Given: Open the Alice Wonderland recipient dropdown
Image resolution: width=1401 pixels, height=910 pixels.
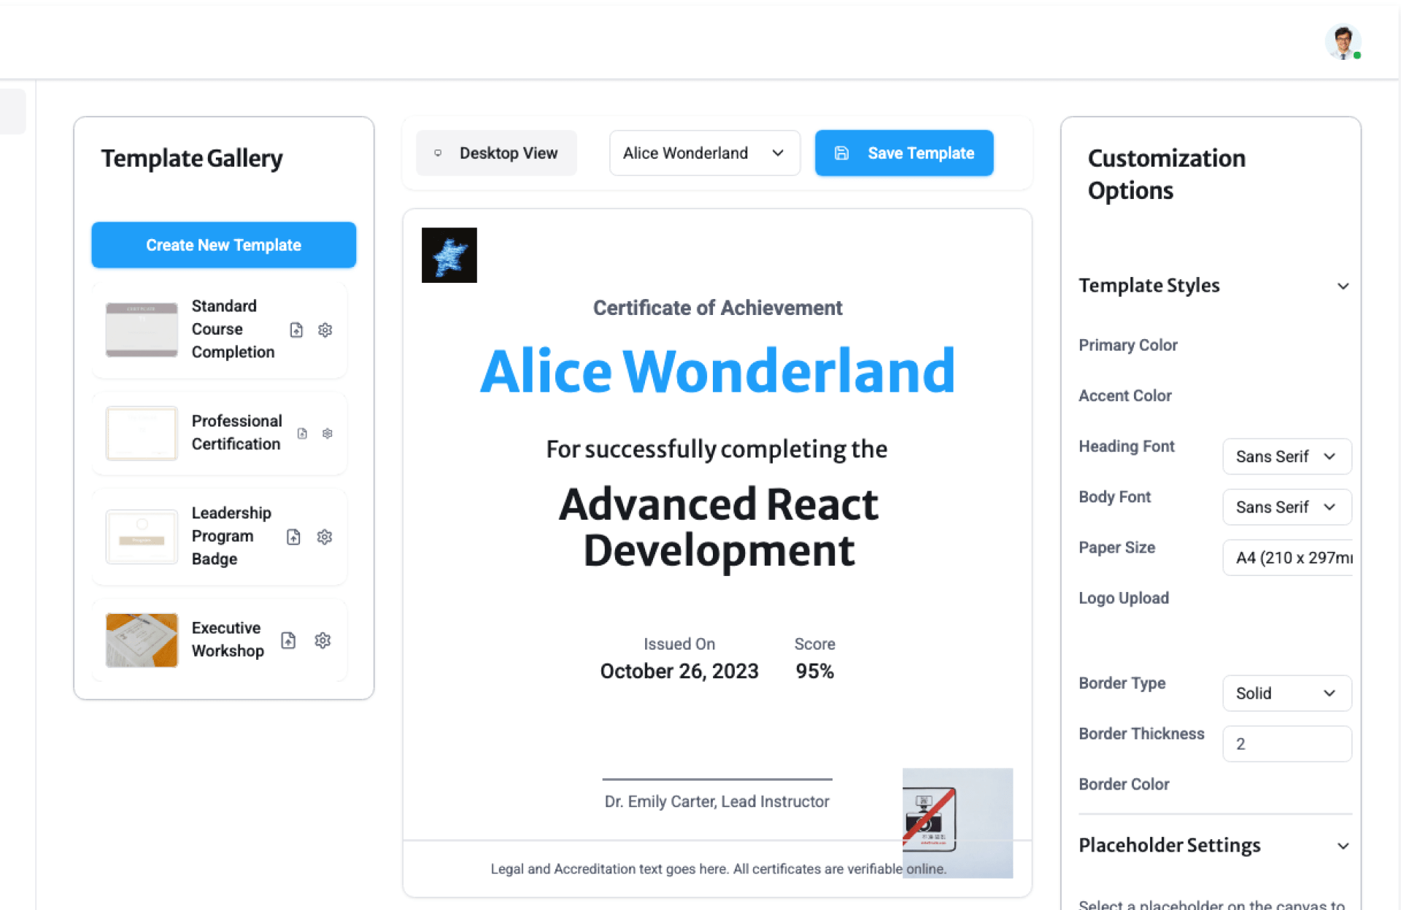Looking at the screenshot, I should (704, 153).
